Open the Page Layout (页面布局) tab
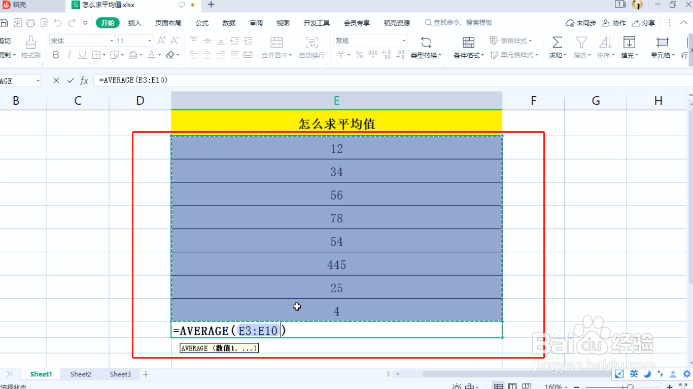Viewport: 693px width, 389px height. click(168, 23)
